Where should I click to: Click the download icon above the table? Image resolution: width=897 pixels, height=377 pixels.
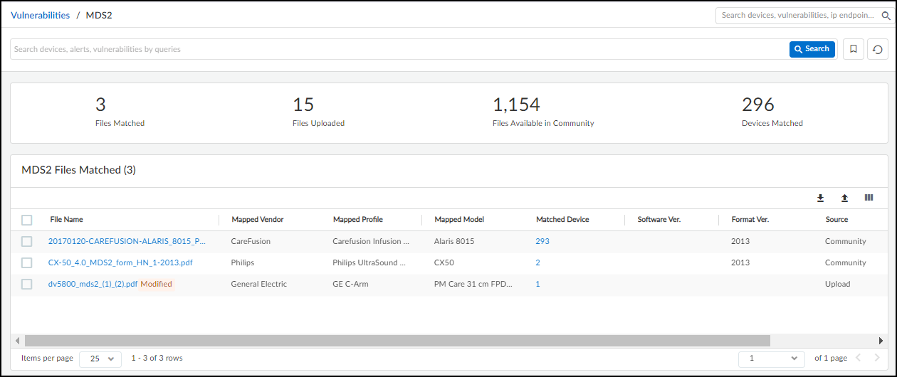(x=820, y=198)
